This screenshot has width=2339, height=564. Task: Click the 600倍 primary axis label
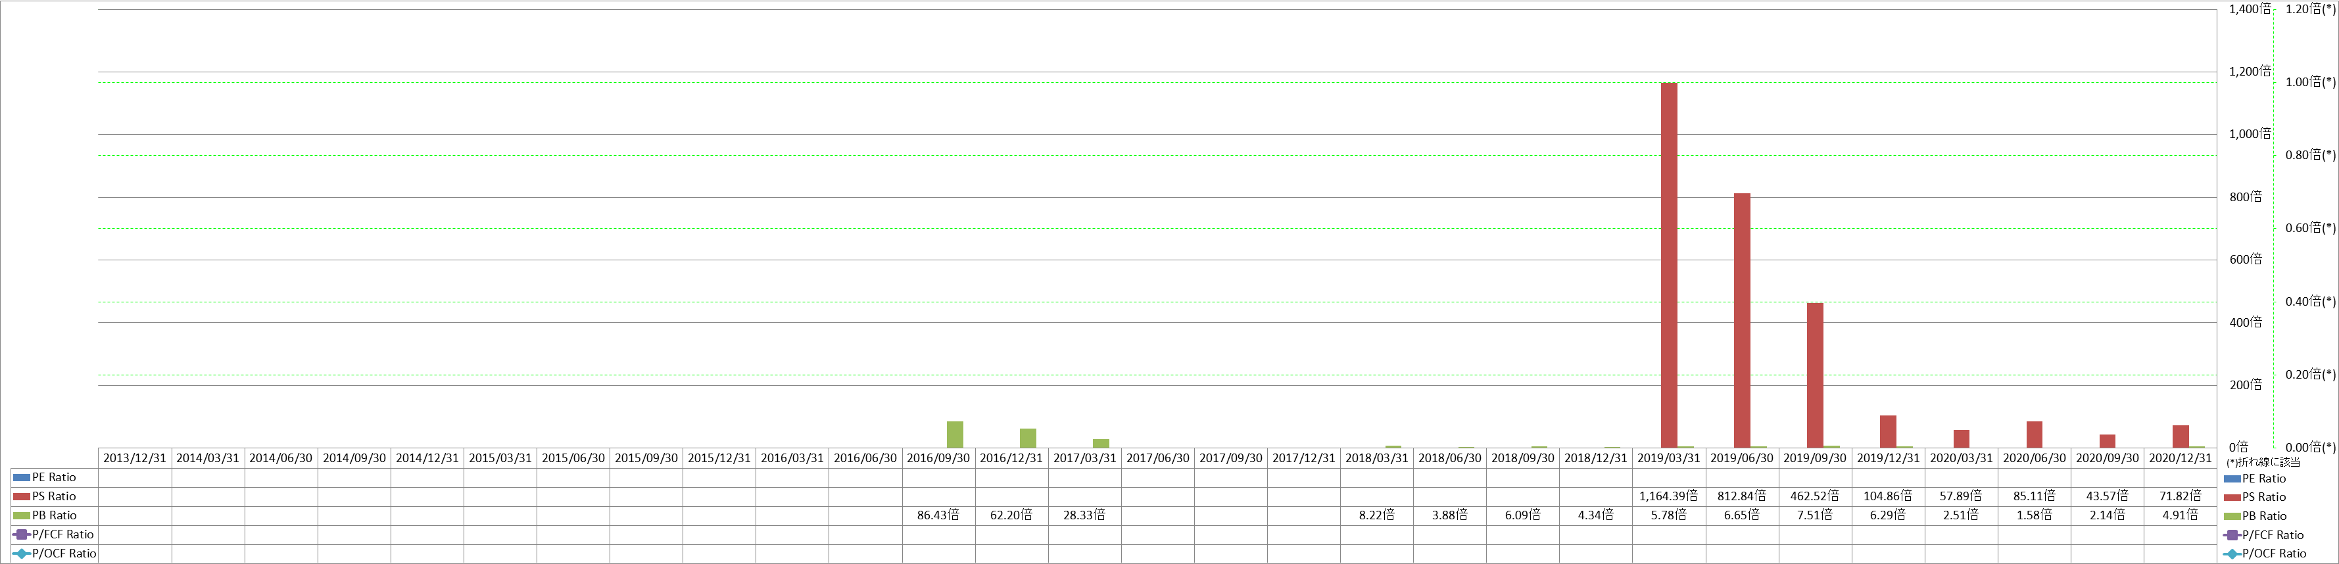[x=2246, y=259]
